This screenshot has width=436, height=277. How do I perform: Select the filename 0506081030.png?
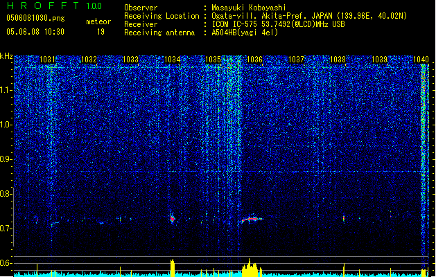tap(35, 19)
